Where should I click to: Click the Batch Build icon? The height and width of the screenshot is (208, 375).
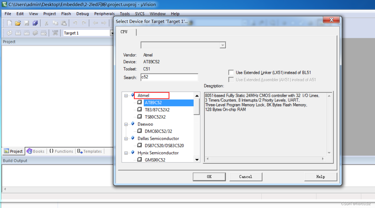[x=35, y=33]
